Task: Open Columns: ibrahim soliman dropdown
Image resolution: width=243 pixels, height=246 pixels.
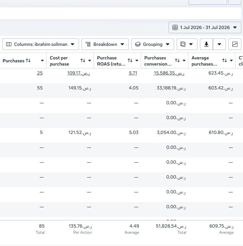Action: point(40,44)
